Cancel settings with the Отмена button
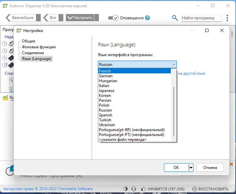236x194 pixels. pos(210,168)
